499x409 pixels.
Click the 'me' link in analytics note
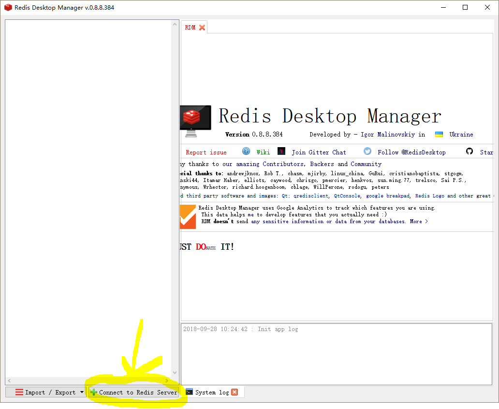click(x=251, y=215)
